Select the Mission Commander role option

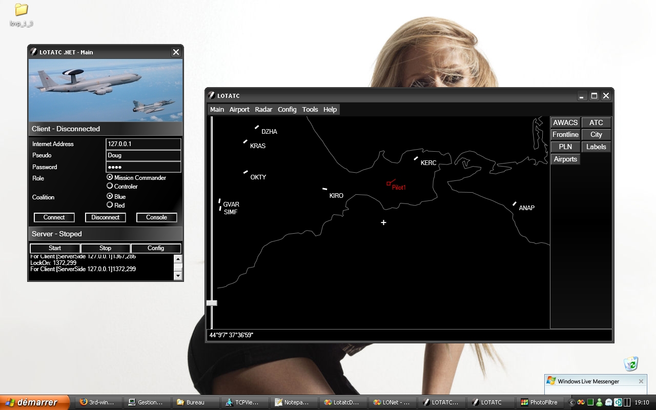click(110, 177)
